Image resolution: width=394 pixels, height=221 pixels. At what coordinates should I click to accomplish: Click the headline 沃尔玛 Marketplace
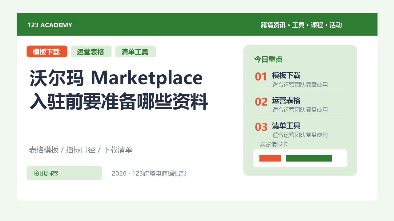pyautogui.click(x=116, y=78)
